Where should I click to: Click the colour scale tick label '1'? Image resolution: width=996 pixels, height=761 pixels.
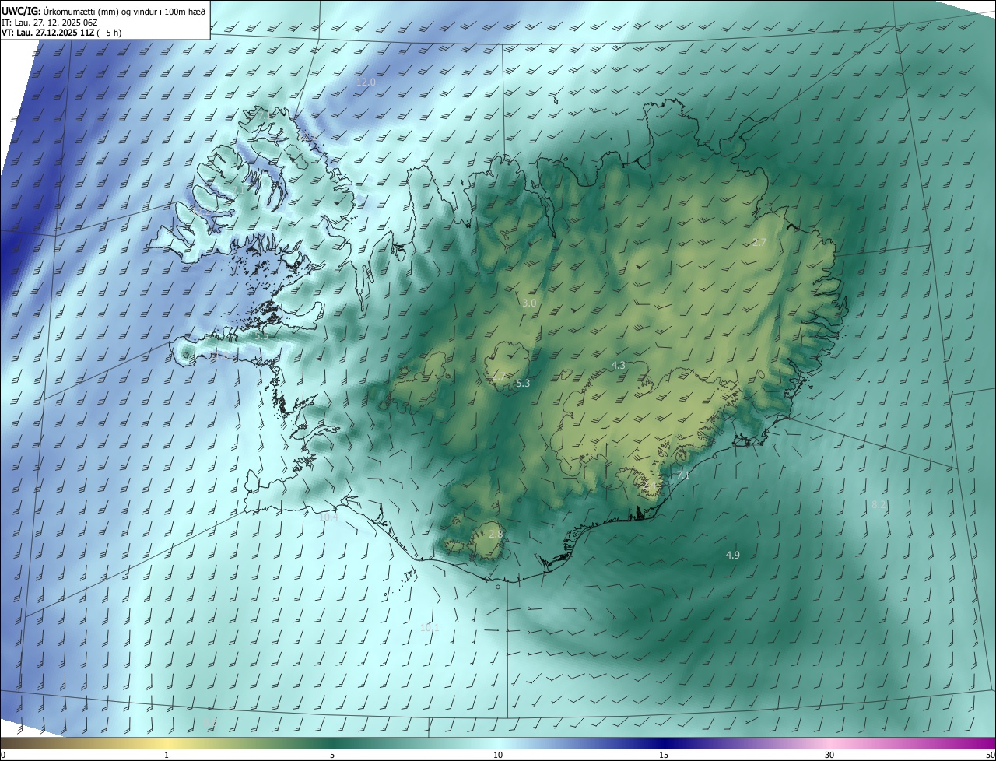(167, 755)
